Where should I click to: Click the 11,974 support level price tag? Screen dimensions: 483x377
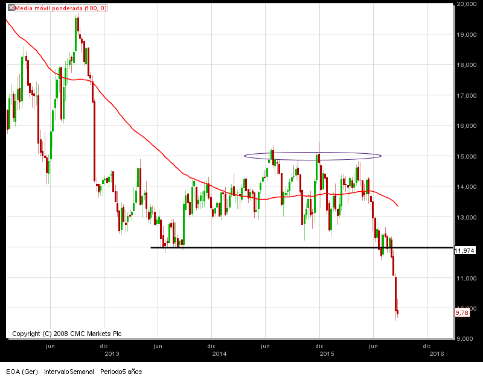464,250
